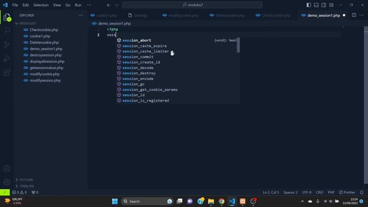The image size is (368, 207).
Task: Click the ports forwarded status item
Action: [x=35, y=192]
